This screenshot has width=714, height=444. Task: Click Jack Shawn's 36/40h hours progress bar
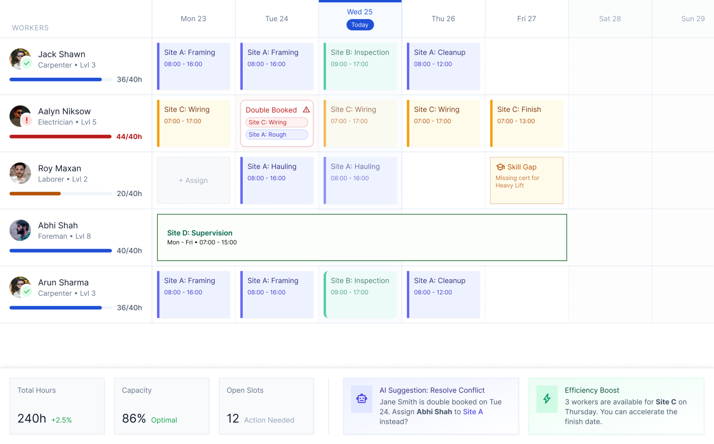(61, 80)
